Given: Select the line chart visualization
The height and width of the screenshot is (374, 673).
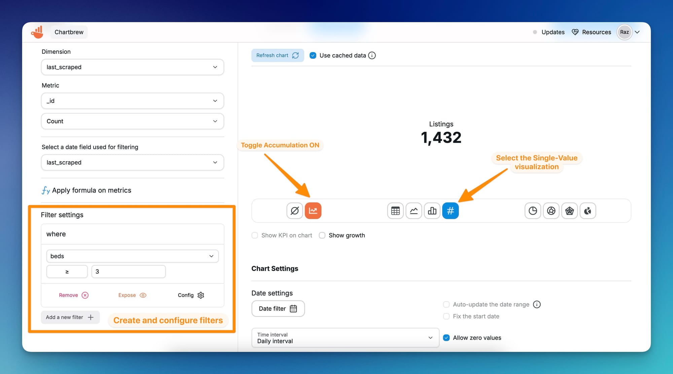Looking at the screenshot, I should pyautogui.click(x=414, y=211).
